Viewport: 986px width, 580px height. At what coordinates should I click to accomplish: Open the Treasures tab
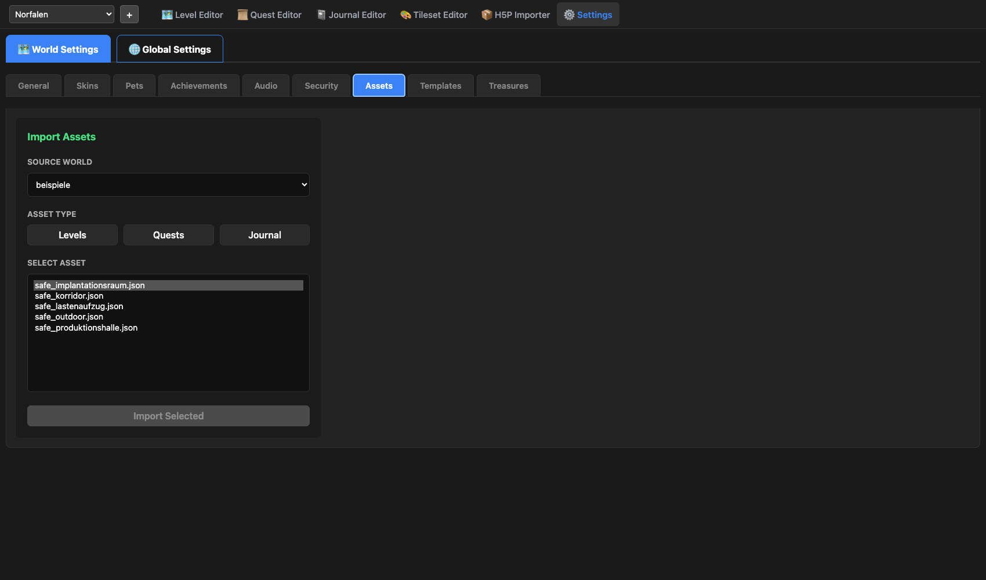pyautogui.click(x=508, y=86)
